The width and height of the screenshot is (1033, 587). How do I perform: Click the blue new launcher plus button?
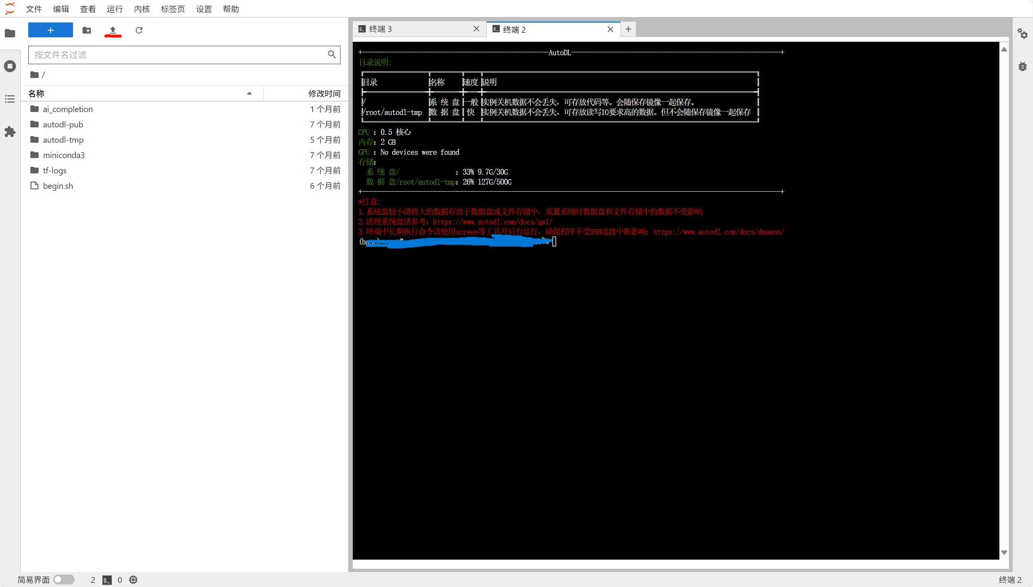pyautogui.click(x=50, y=30)
